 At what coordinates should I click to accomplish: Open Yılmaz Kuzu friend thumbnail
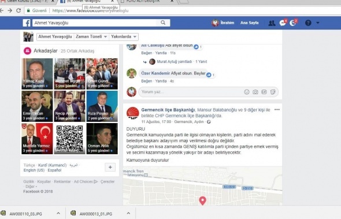pyautogui.click(x=37, y=74)
